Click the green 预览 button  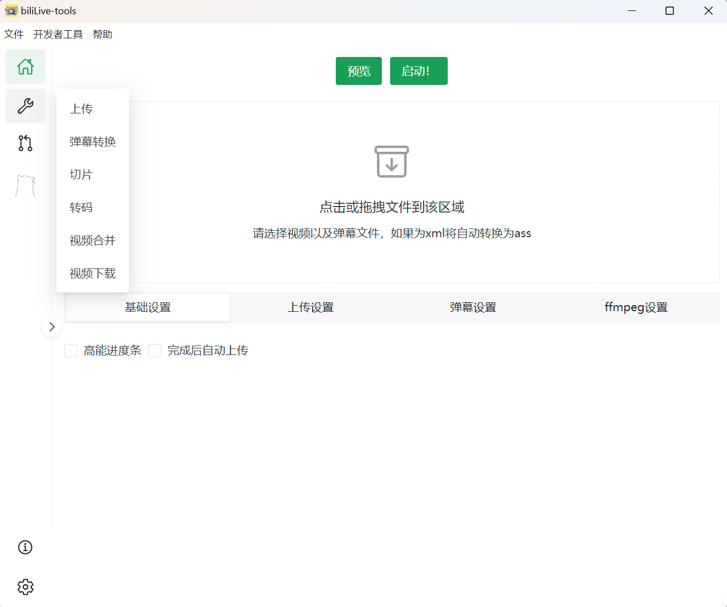click(359, 71)
